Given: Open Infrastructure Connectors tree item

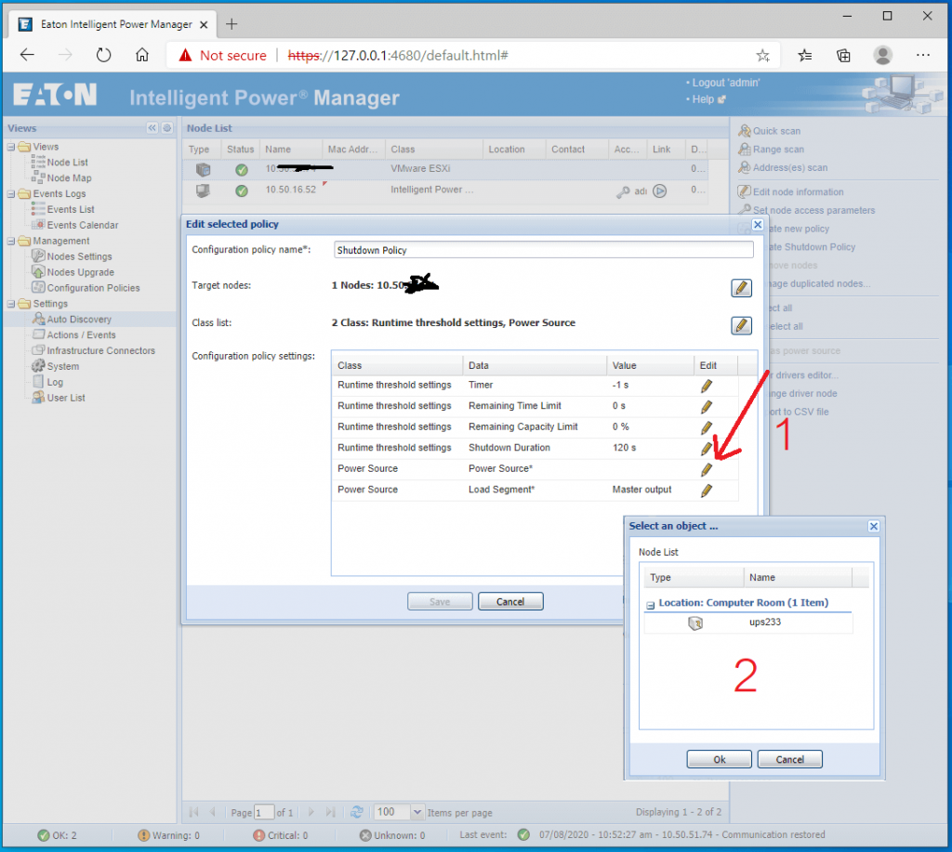Looking at the screenshot, I should tap(100, 351).
